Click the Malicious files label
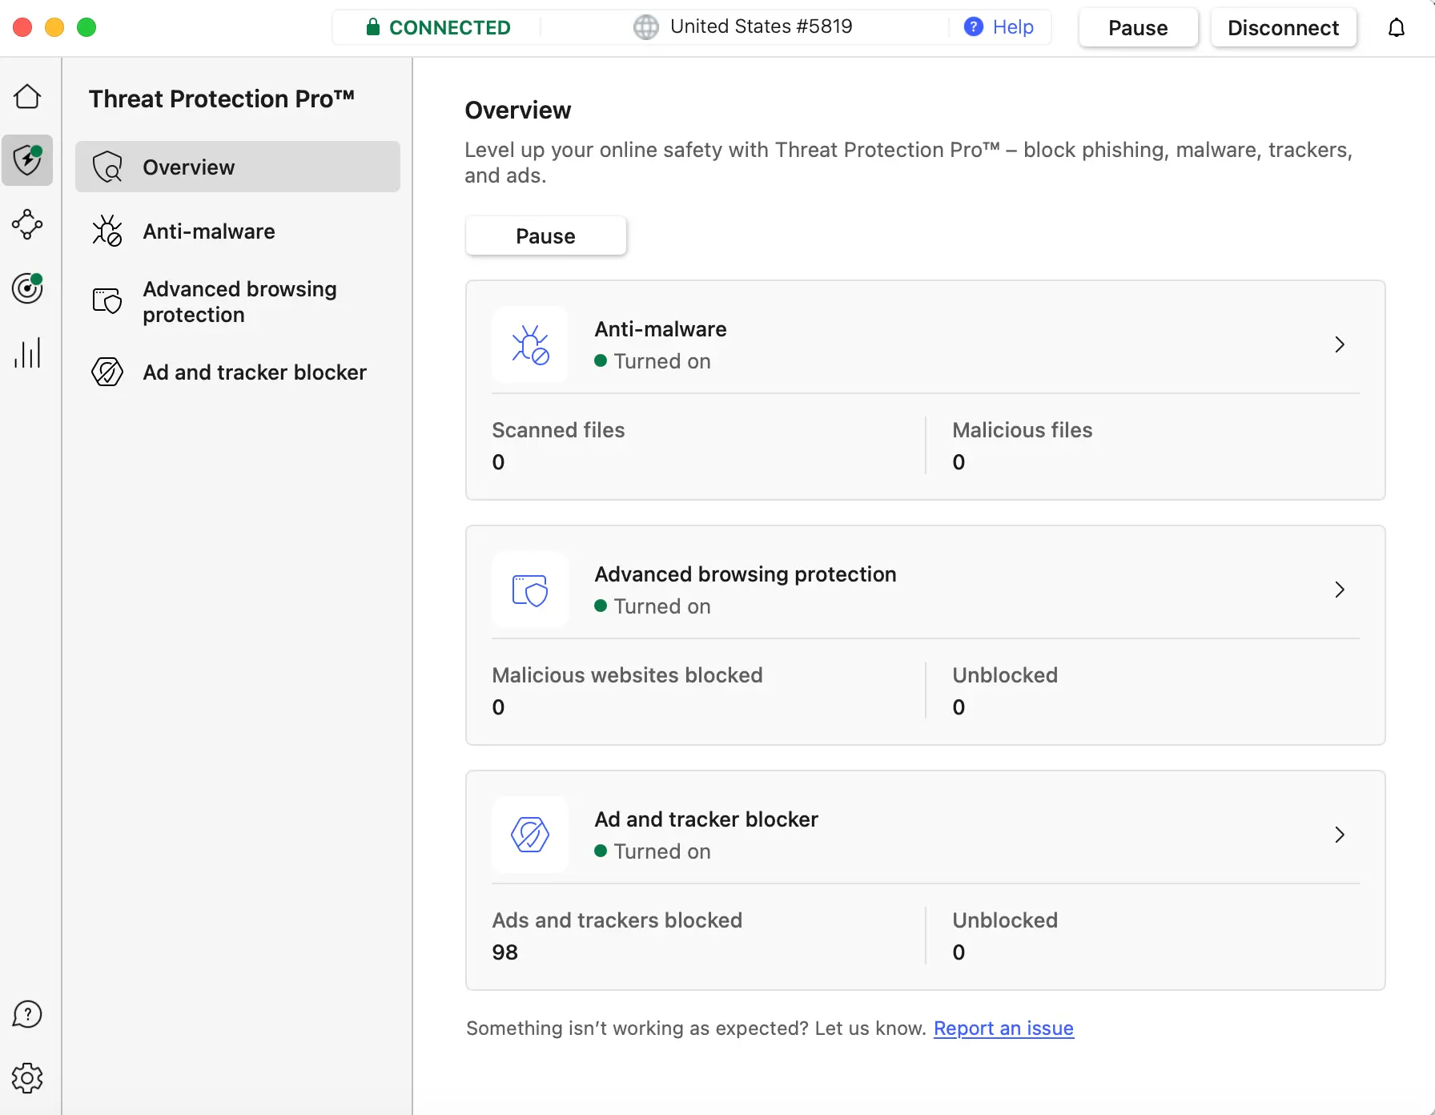This screenshot has height=1115, width=1435. pos(1022,430)
